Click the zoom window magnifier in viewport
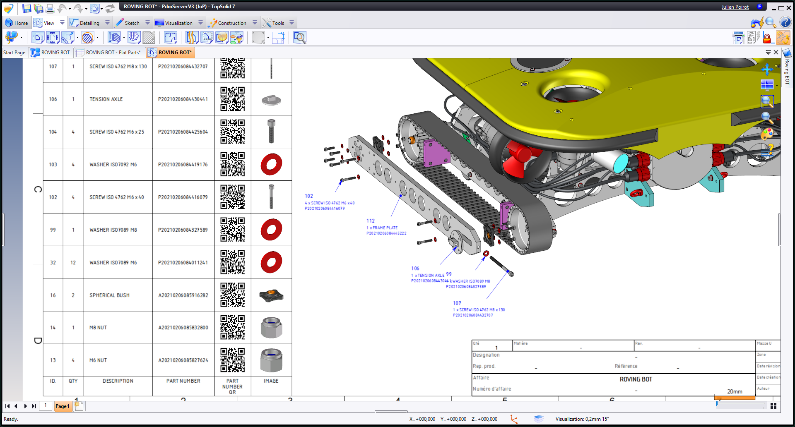This screenshot has height=427, width=795. click(767, 101)
